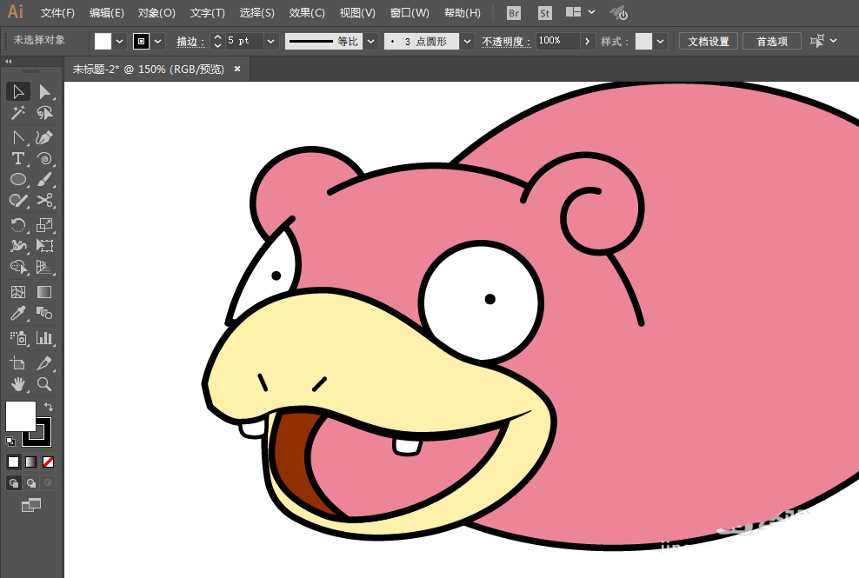
Task: Select the Direct Selection tool
Action: coord(44,91)
